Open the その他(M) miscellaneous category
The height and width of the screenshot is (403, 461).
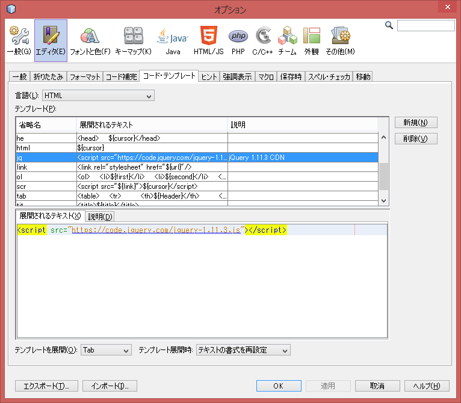340,41
